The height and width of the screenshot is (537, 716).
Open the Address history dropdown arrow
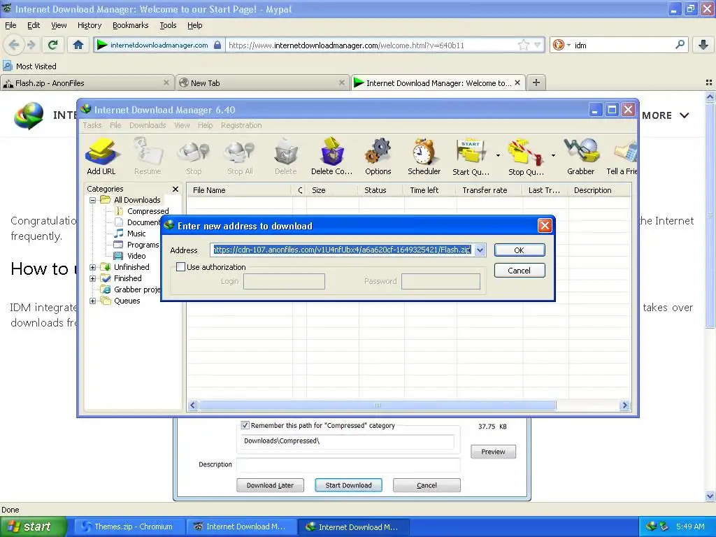coord(480,250)
